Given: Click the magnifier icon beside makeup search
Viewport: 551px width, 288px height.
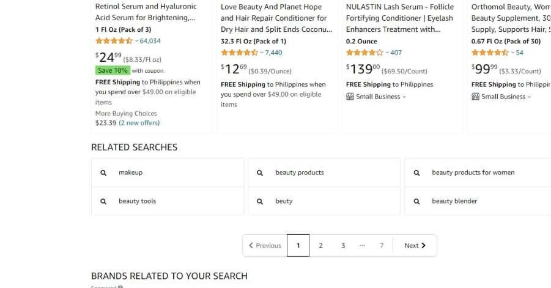Looking at the screenshot, I should click(x=103, y=173).
